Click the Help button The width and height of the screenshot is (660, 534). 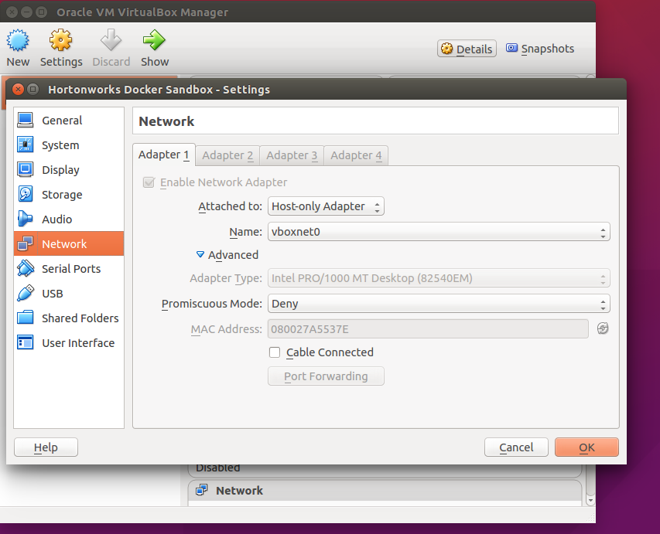46,447
